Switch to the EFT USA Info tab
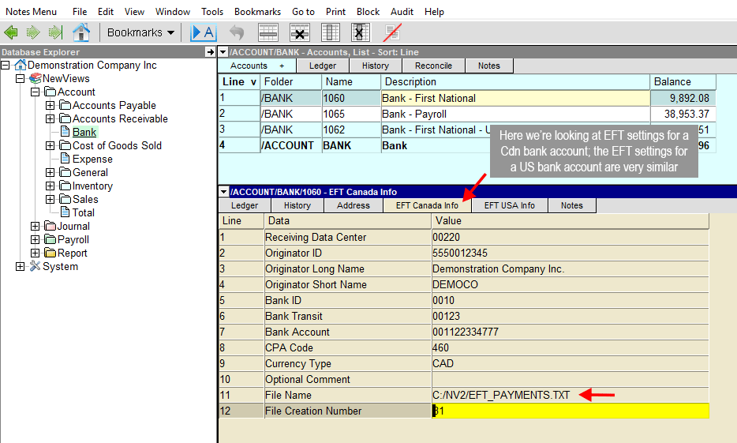The height and width of the screenshot is (443, 737). tap(510, 205)
